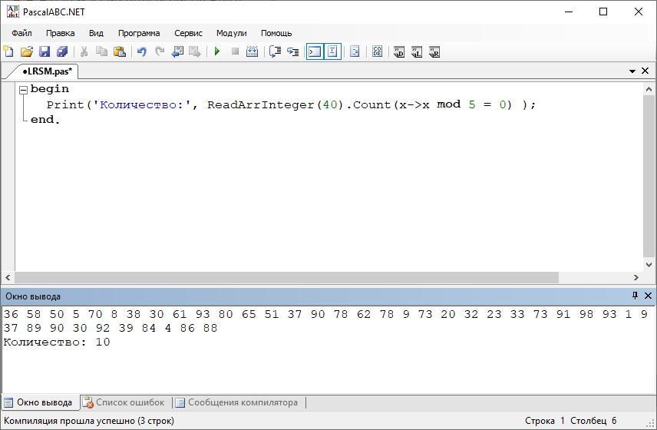Viewport: 657px width, 430px height.
Task: Close the LRSM.pas editor tab
Action: click(645, 71)
